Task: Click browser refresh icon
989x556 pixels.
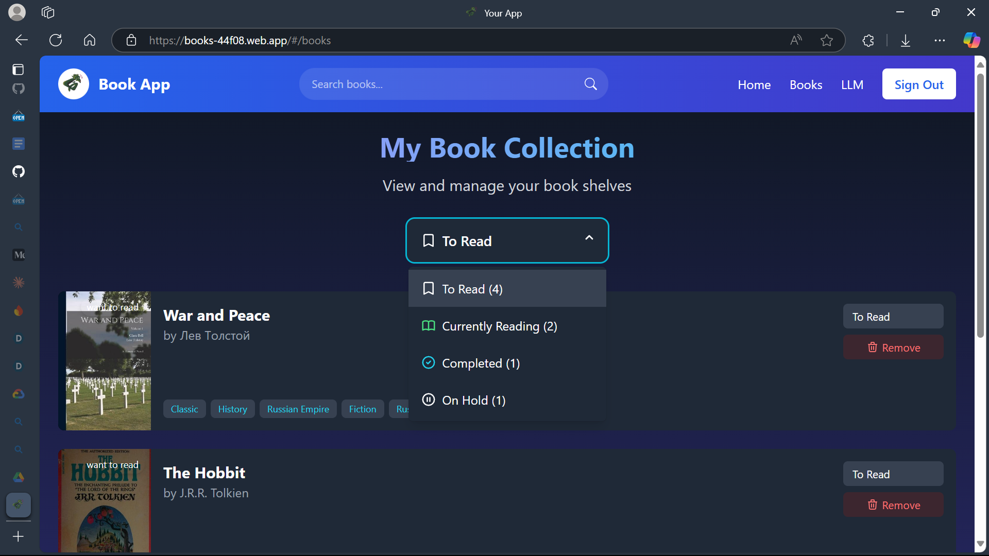Action: tap(56, 40)
